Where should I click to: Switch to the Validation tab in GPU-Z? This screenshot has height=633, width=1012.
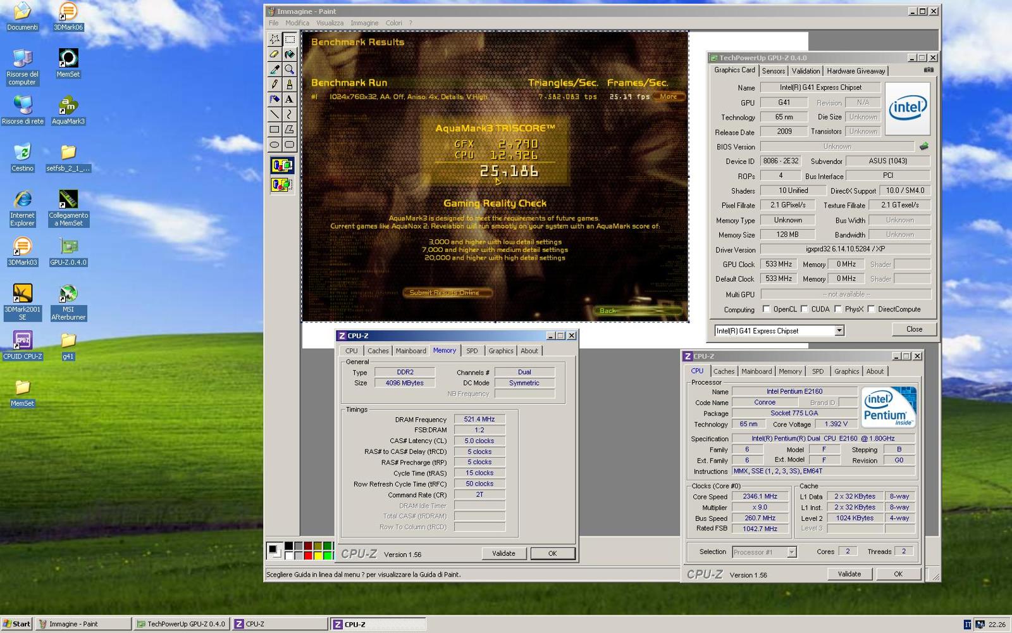click(806, 71)
